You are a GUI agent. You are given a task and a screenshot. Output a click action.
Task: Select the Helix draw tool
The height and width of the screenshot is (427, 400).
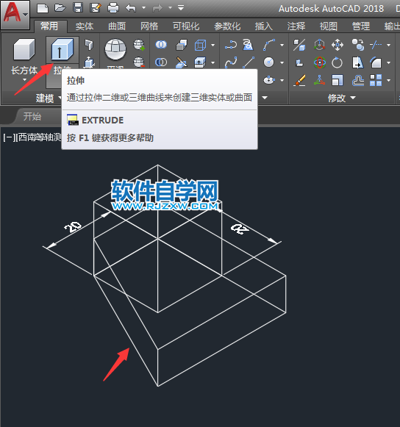tap(248, 45)
